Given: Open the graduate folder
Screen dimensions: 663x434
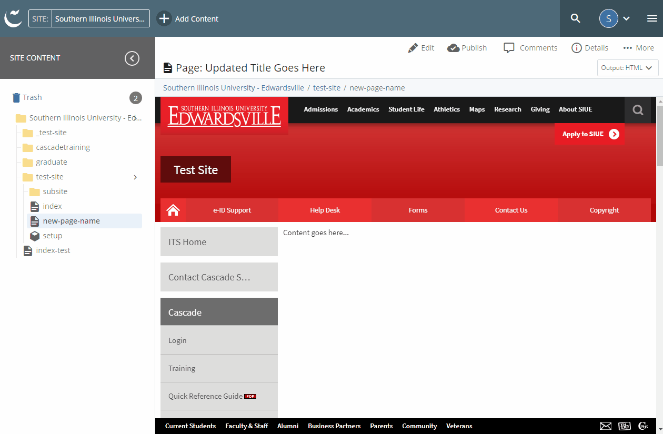Looking at the screenshot, I should tap(45, 162).
